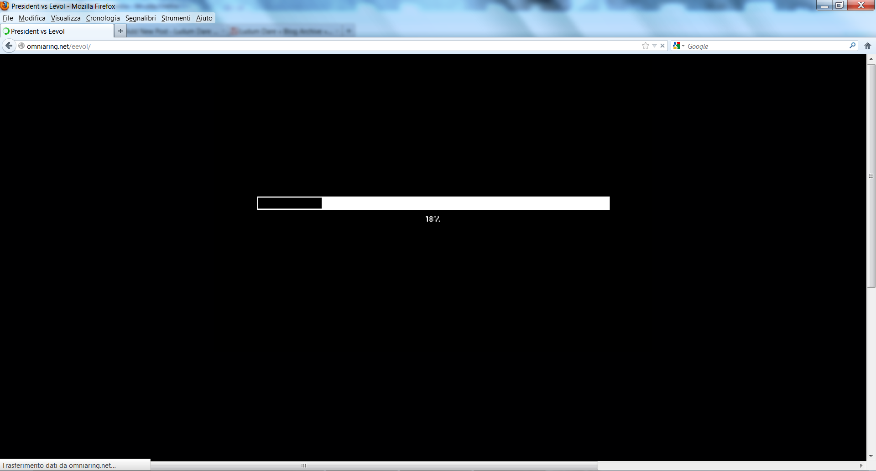
Task: Click the omniaring.net/eevol/ address field
Action: tap(333, 46)
